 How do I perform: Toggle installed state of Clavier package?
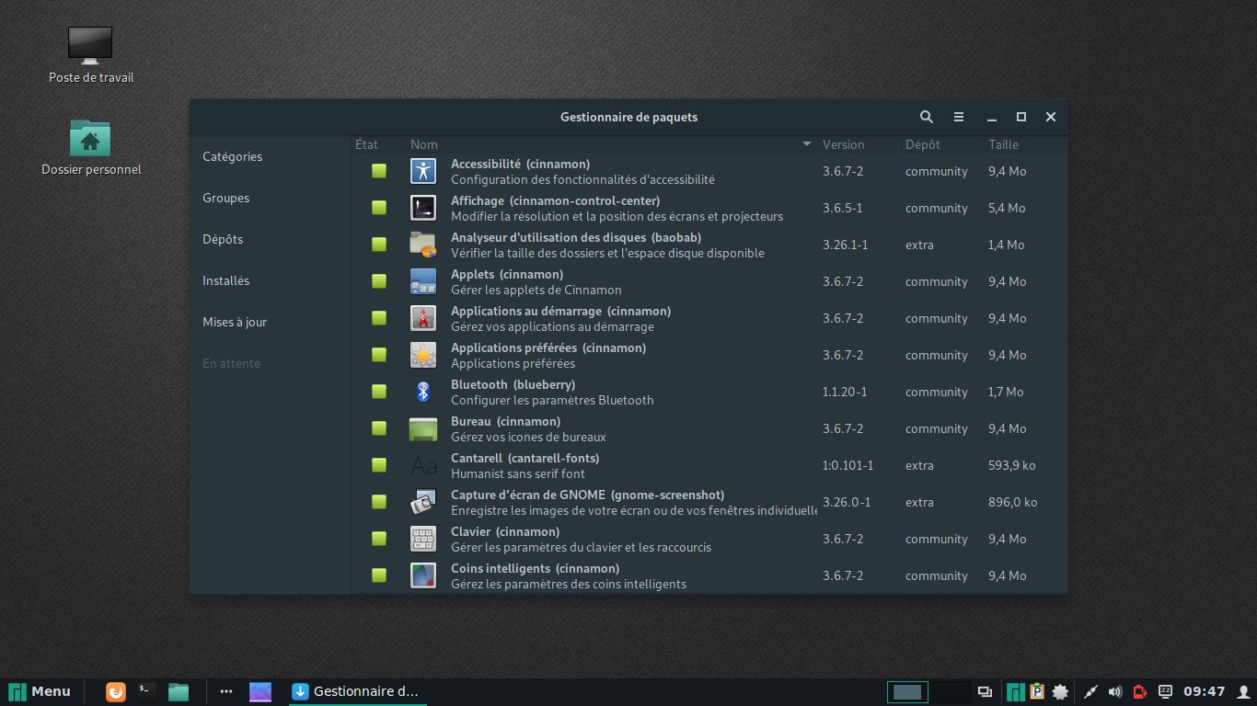379,539
